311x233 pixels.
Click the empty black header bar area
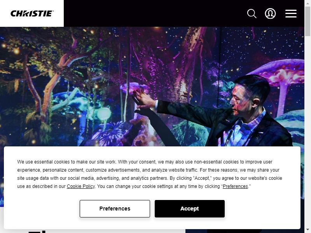pyautogui.click(x=155, y=14)
